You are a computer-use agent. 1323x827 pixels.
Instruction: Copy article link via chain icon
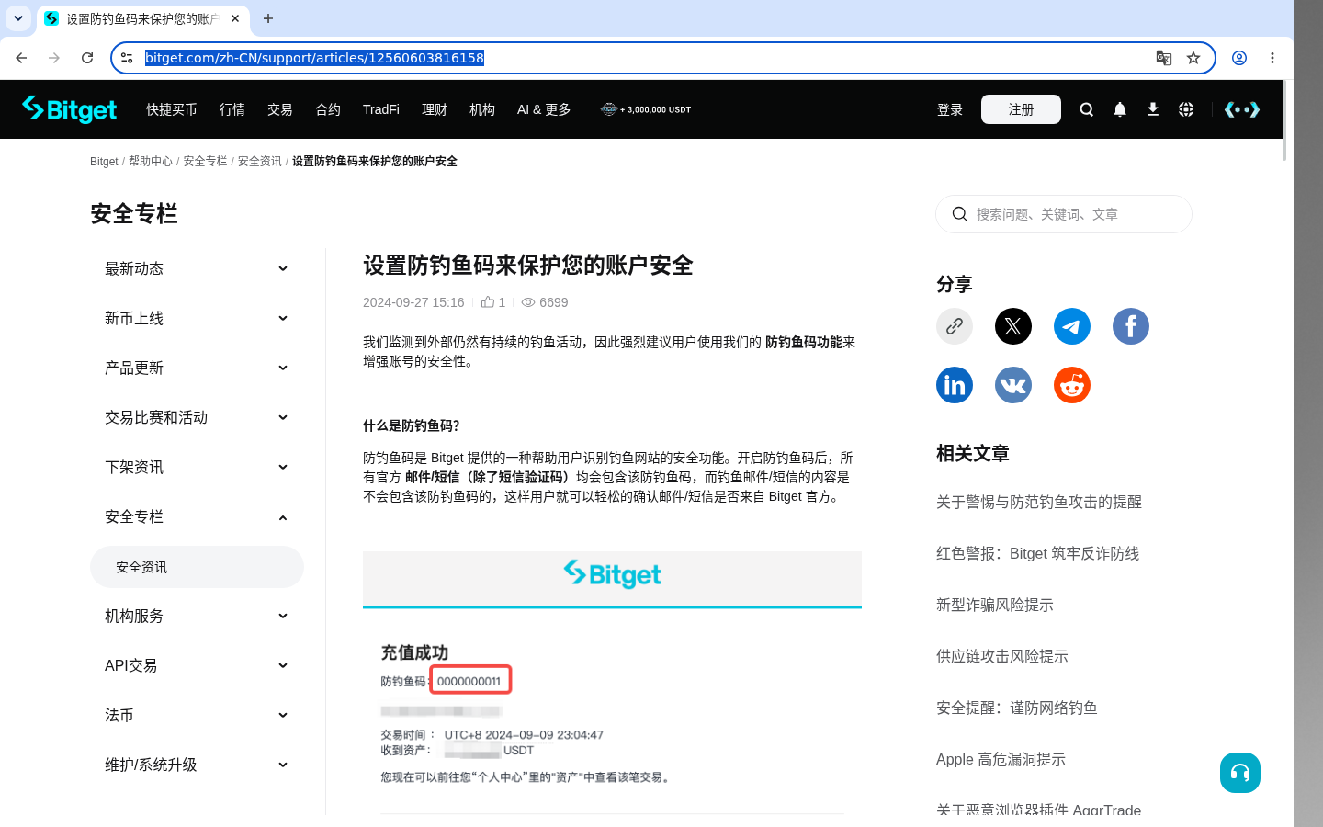click(955, 326)
